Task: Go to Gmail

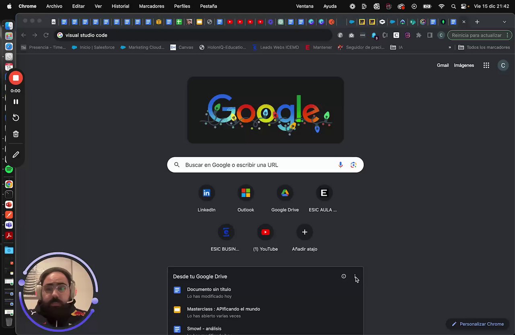Action: (443, 65)
